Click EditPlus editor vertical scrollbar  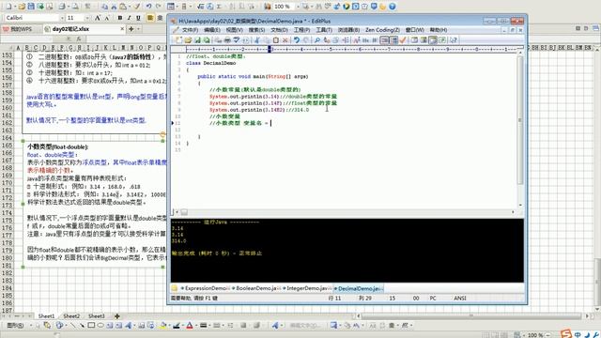coord(520,129)
